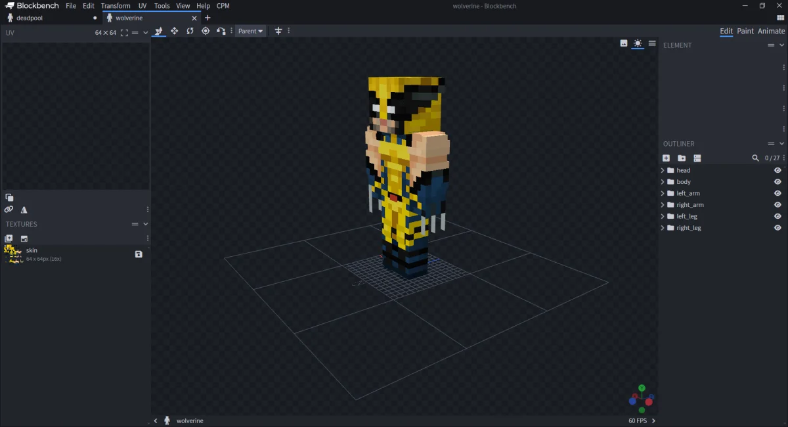Select the Move tool in toolbar
788x427 pixels.
[158, 31]
